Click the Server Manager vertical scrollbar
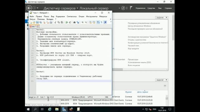 173,27
